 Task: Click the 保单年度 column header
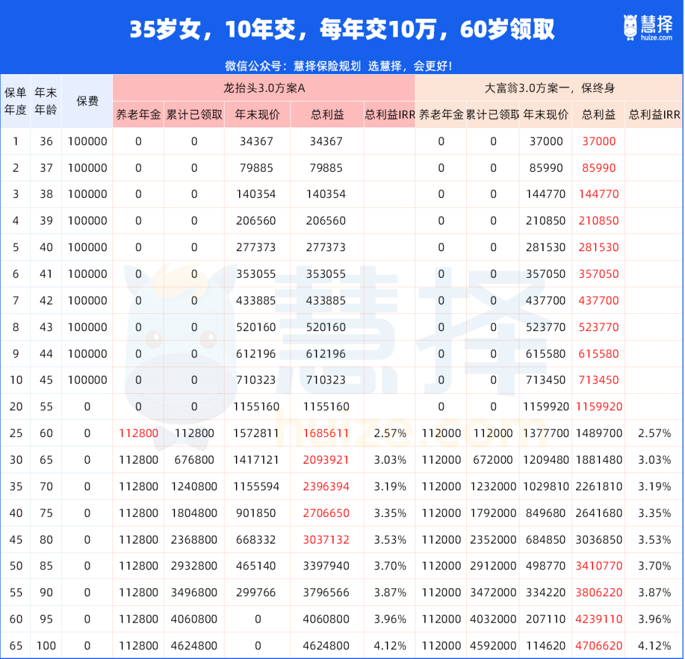coord(15,101)
